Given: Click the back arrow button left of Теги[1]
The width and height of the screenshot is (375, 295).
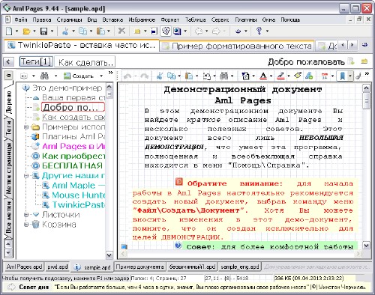Looking at the screenshot, I should 9,61.
